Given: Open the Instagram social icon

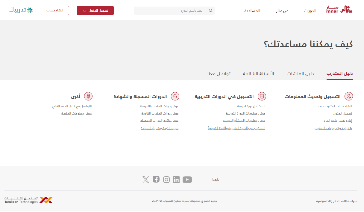Looking at the screenshot, I should pos(166,180).
